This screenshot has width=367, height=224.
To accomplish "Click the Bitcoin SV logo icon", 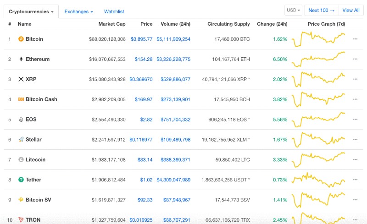I will point(21,200).
